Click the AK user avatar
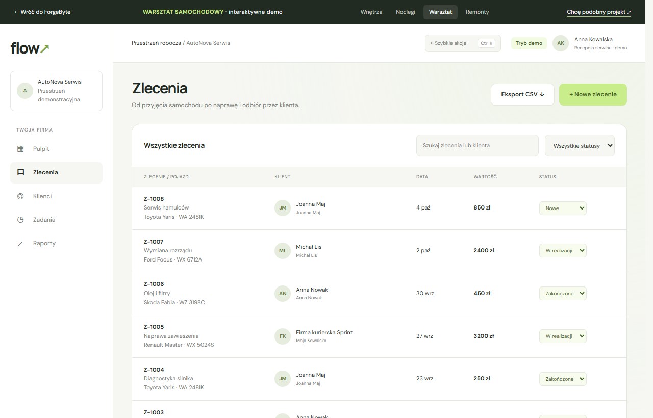This screenshot has width=653, height=418. point(561,43)
